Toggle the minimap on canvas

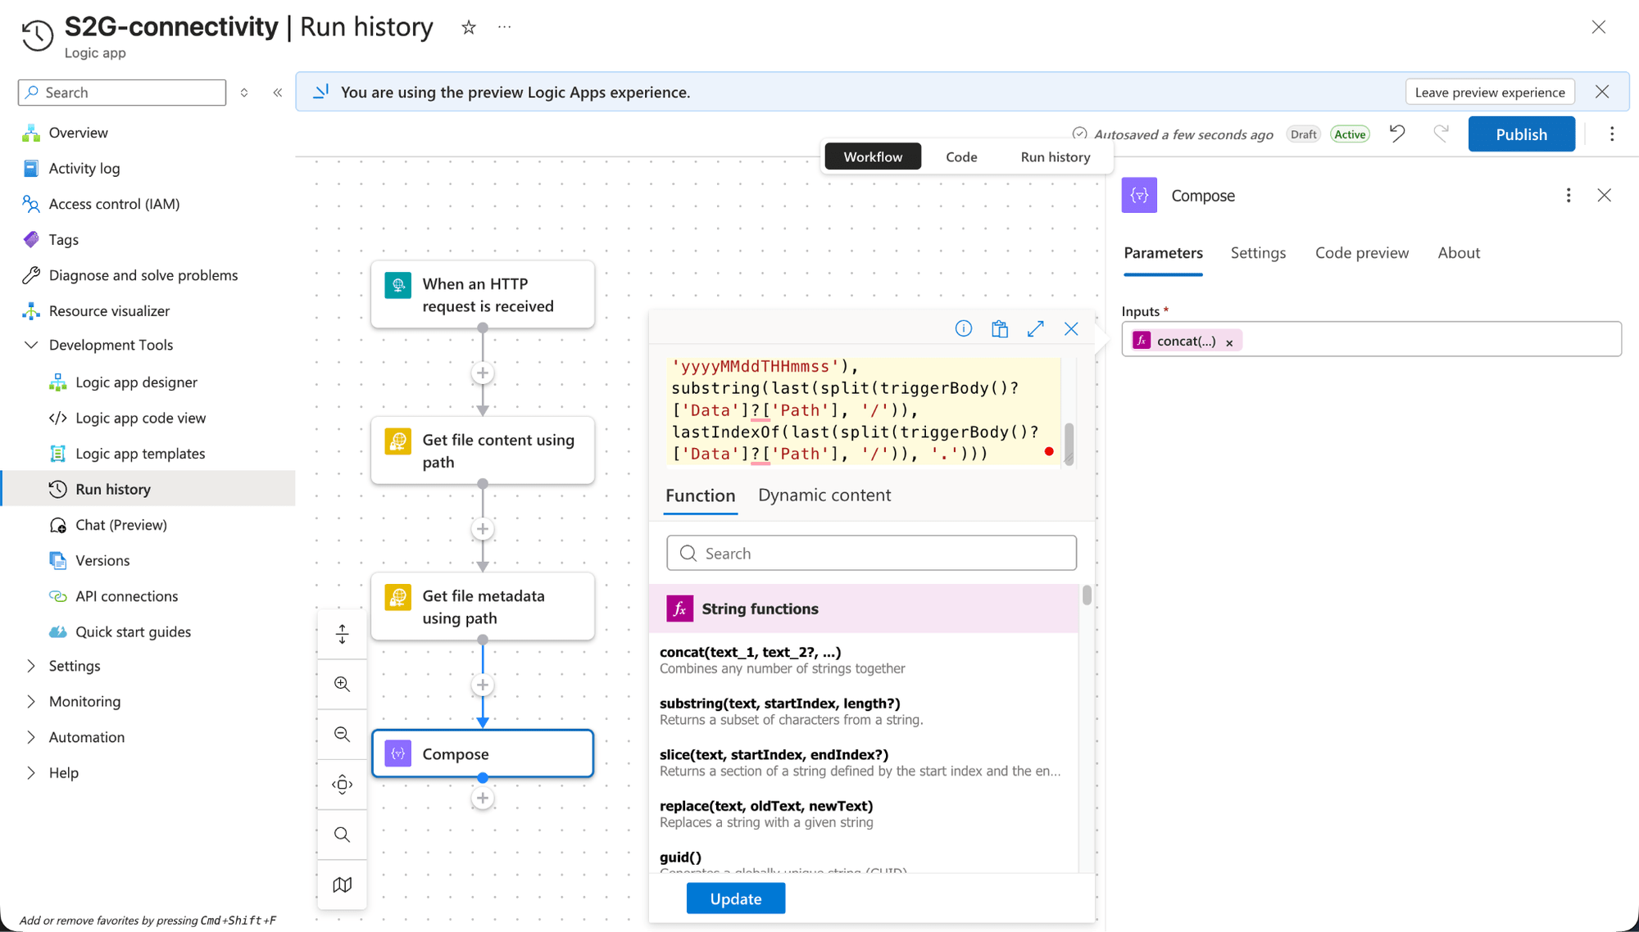click(343, 884)
